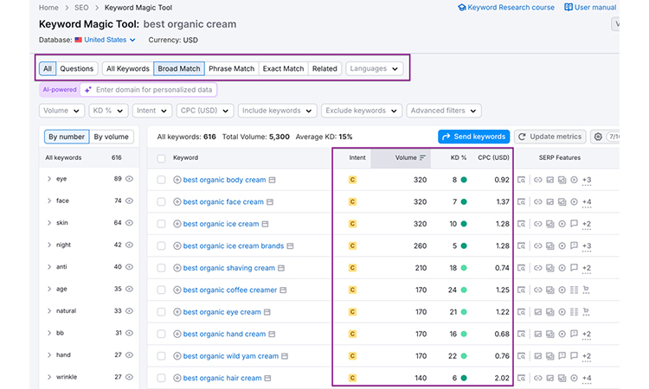
Task: Click link SERP feature icon for best organic face cream
Action: tap(537, 201)
